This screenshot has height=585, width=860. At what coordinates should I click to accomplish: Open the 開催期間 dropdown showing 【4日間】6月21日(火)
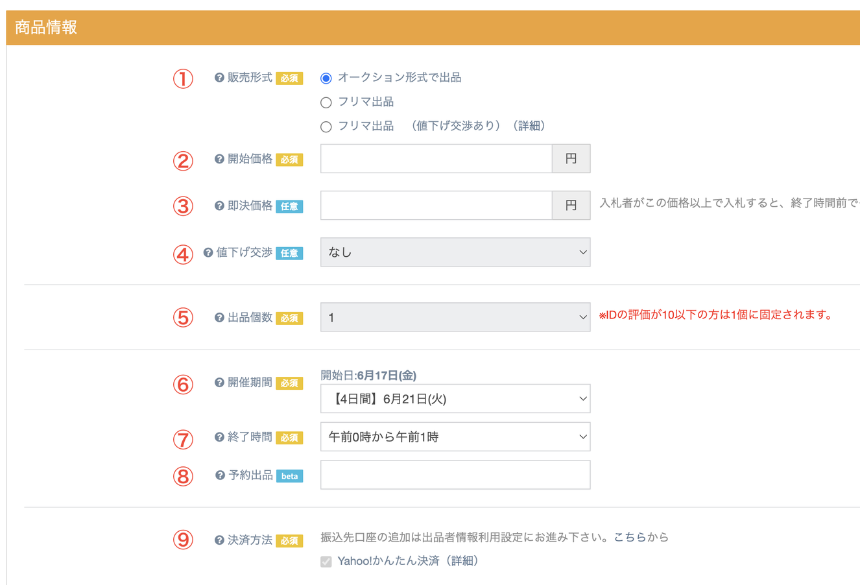pos(455,399)
